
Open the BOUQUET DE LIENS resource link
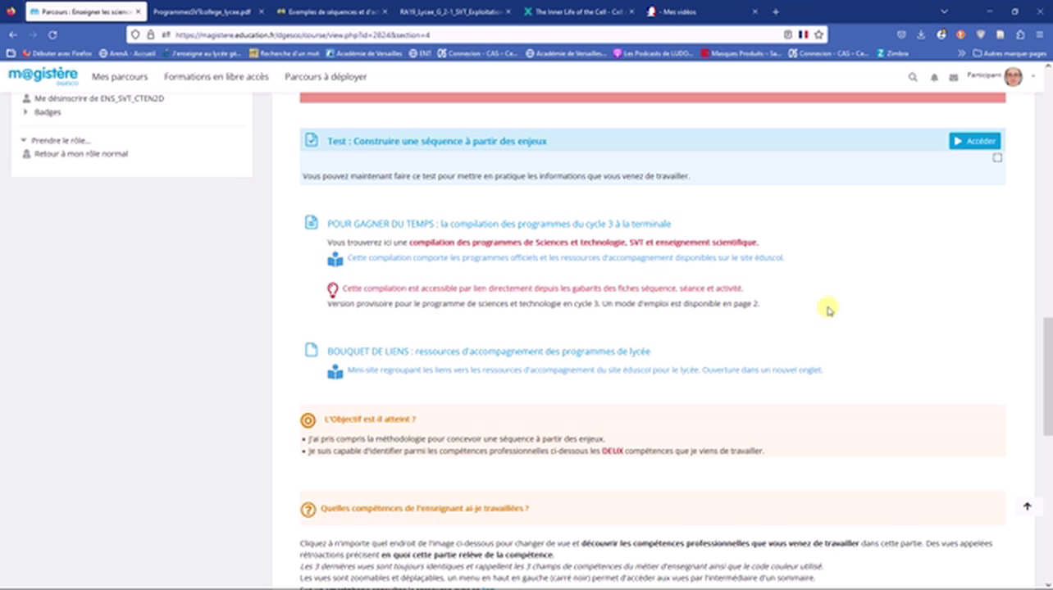(x=488, y=351)
